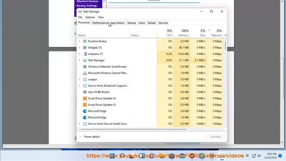Click Widgets memory value 80.1 MB
The image size is (286, 161).
pos(184,48)
